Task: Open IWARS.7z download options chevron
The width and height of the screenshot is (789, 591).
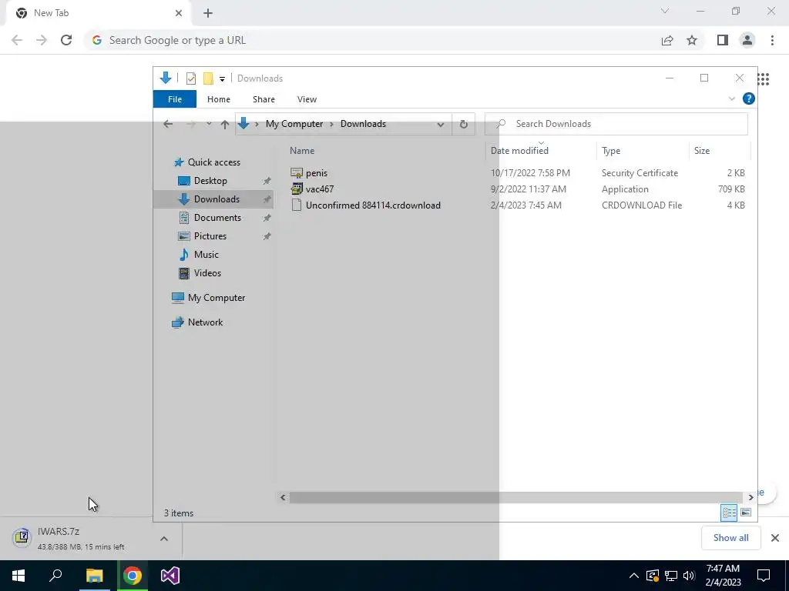Action: (164, 539)
